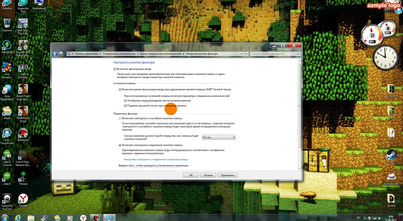Open Windows Explorer from the taskbar
The height and width of the screenshot is (221, 403).
coord(31,218)
